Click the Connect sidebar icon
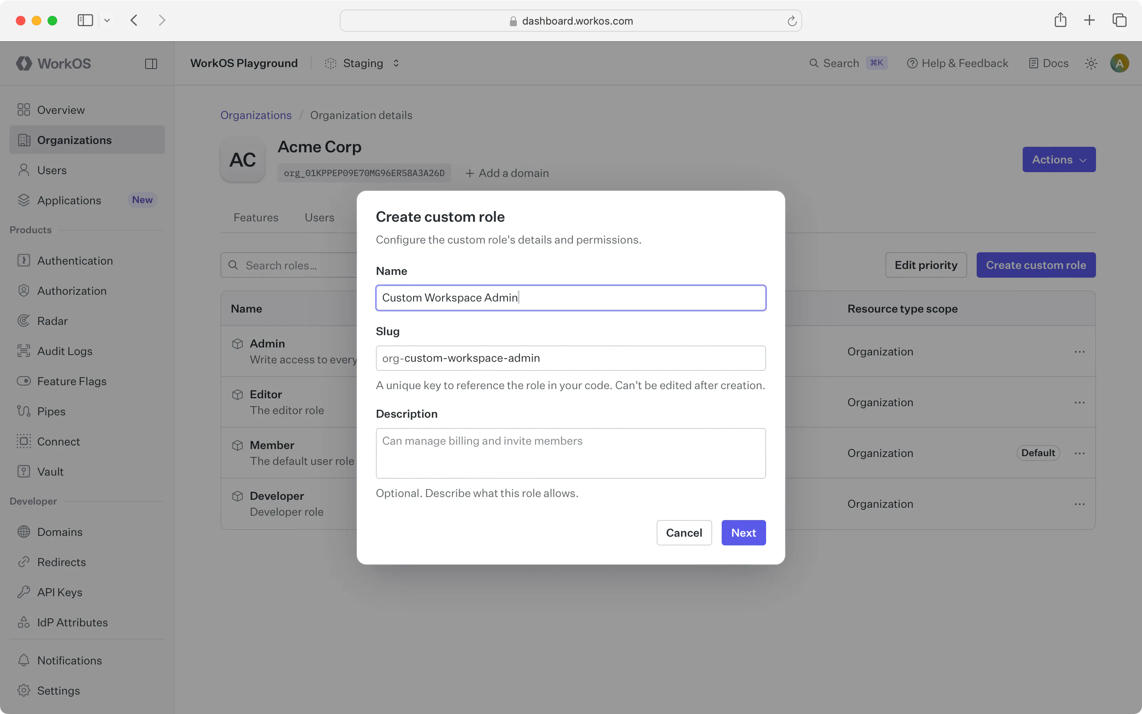Image resolution: width=1142 pixels, height=714 pixels. click(x=24, y=441)
